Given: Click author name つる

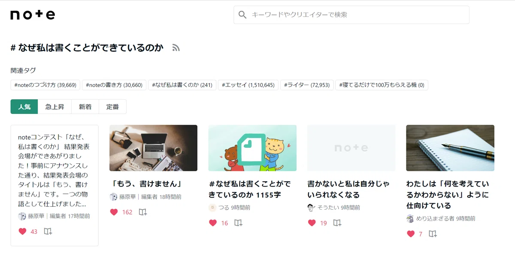Looking at the screenshot, I should (x=224, y=208).
